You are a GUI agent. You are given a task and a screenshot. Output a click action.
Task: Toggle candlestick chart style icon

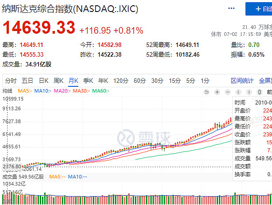(x=260, y=92)
